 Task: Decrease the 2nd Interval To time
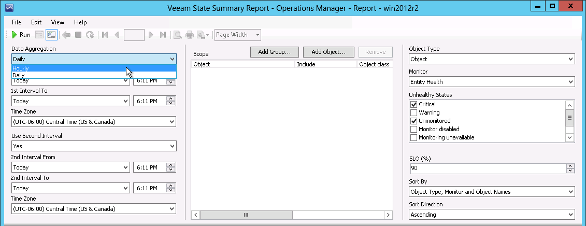coord(171,190)
